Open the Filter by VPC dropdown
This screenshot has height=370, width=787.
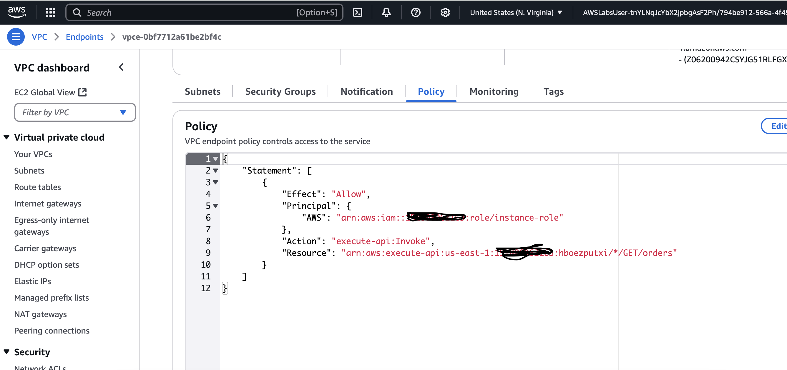(75, 112)
